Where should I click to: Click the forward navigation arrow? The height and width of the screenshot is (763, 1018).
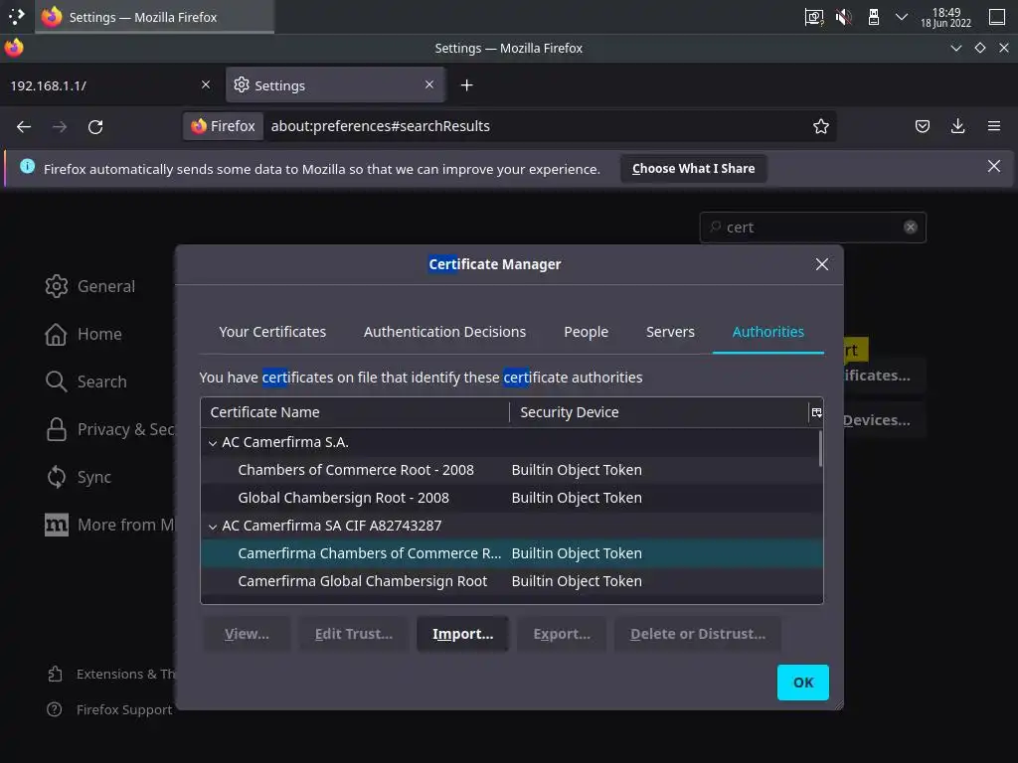(60, 126)
